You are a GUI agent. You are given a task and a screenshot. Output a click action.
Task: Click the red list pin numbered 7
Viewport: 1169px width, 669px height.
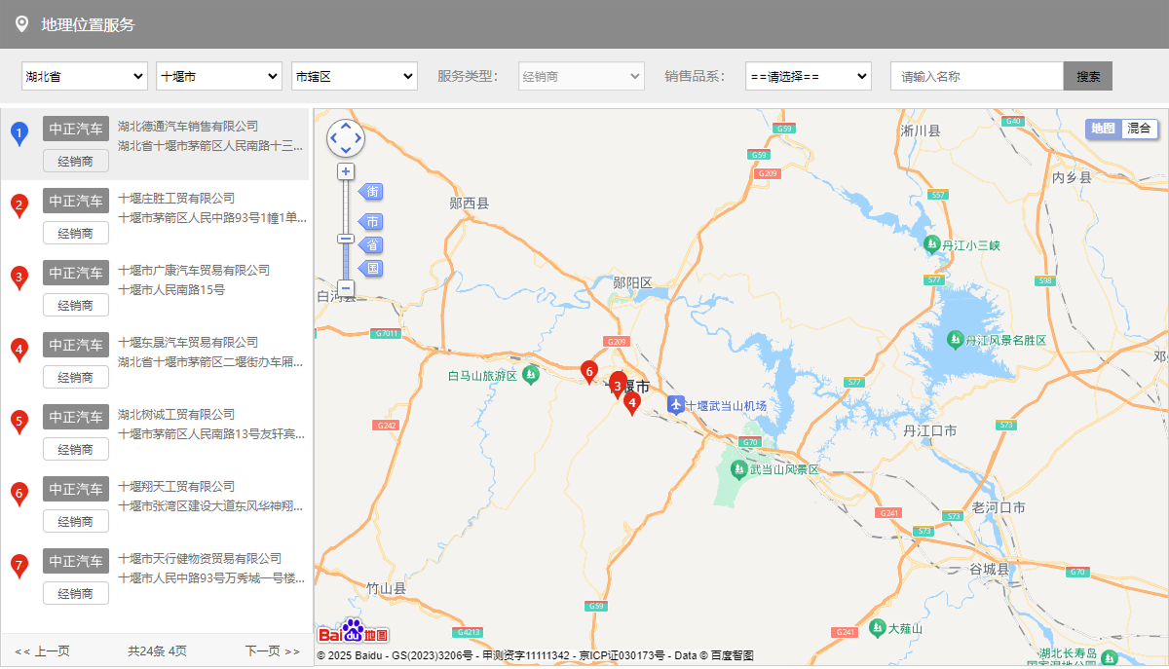pyautogui.click(x=19, y=566)
